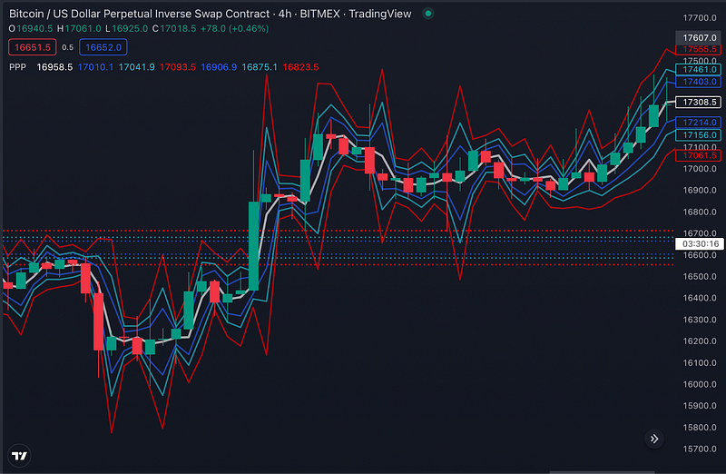Click the 17607.0 price label on axis

(x=698, y=37)
